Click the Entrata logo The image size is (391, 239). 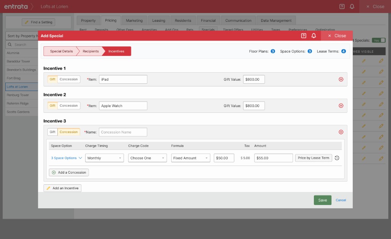coord(16,7)
